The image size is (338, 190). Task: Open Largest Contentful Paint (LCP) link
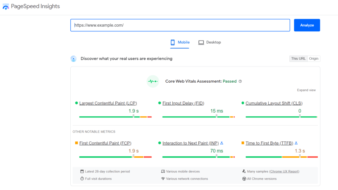tap(108, 103)
